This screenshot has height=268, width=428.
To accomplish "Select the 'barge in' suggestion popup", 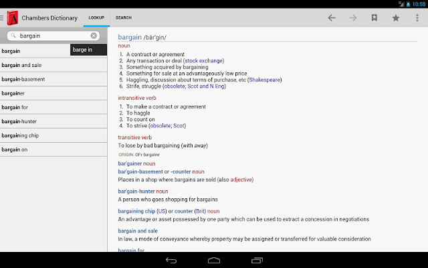I will click(x=88, y=50).
